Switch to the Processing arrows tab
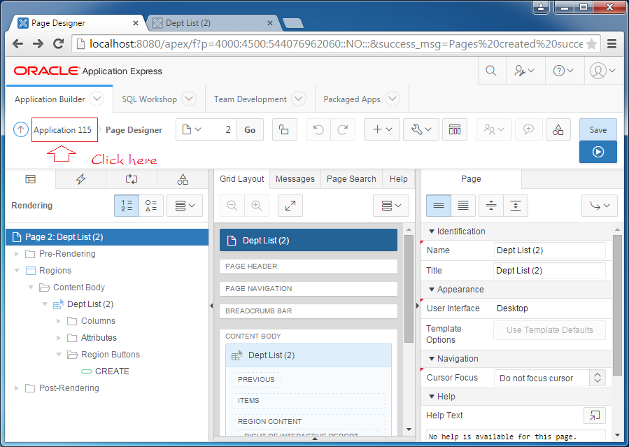 click(131, 179)
